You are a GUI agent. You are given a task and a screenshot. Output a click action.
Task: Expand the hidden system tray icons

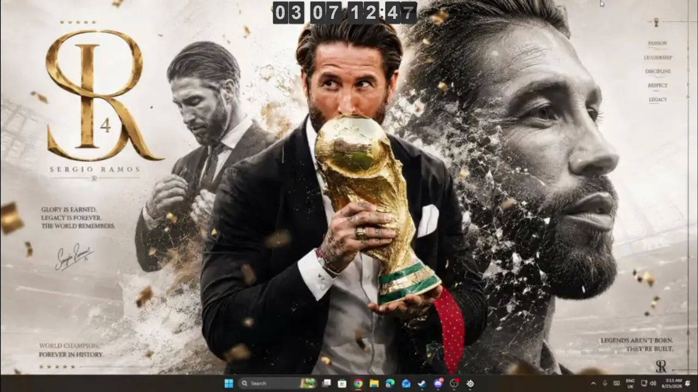[x=593, y=383]
